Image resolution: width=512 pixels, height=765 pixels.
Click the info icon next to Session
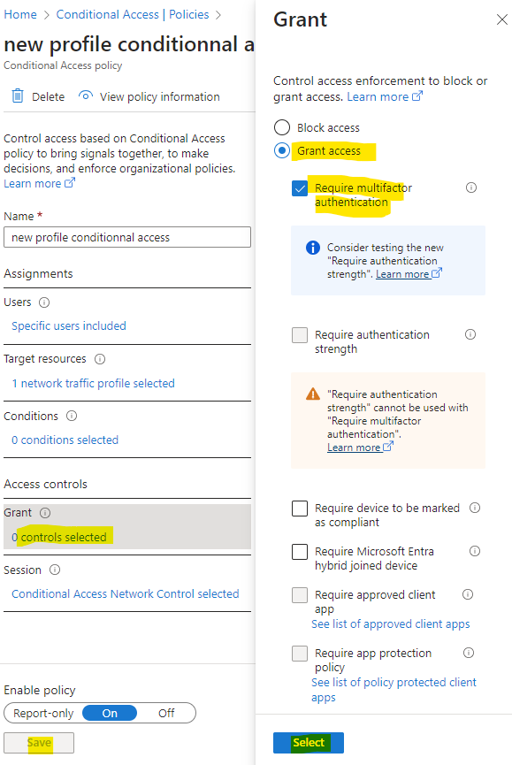[55, 570]
